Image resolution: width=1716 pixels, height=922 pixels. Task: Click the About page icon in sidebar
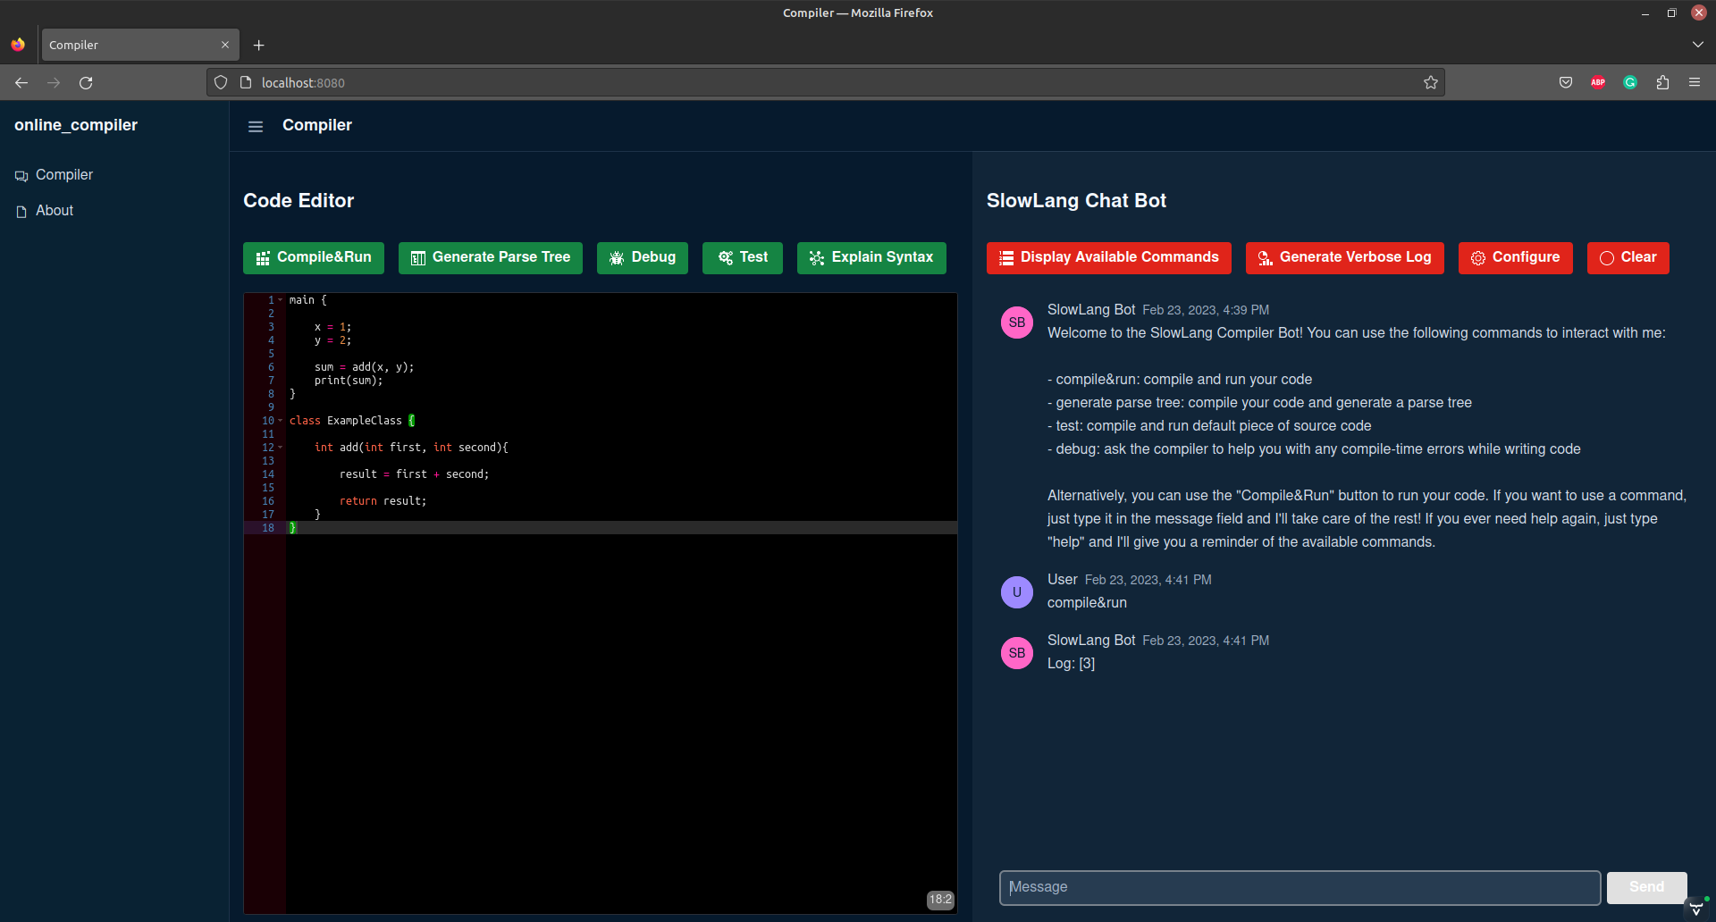21,212
